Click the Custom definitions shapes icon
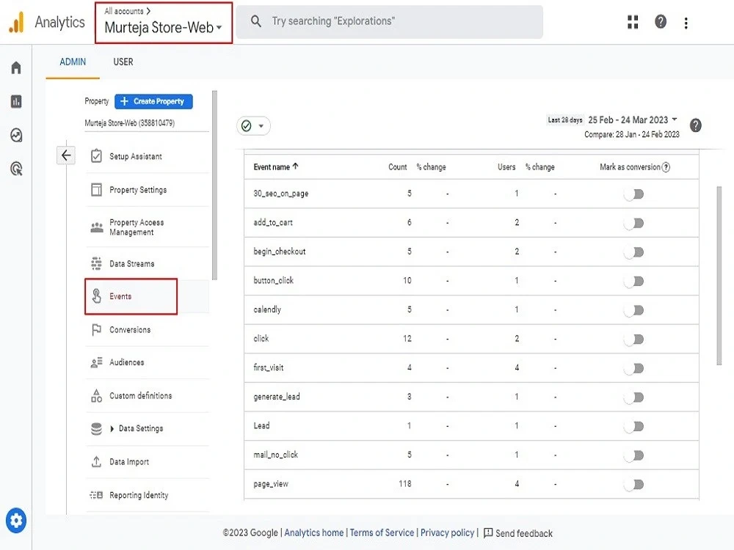The width and height of the screenshot is (734, 550). 96,396
